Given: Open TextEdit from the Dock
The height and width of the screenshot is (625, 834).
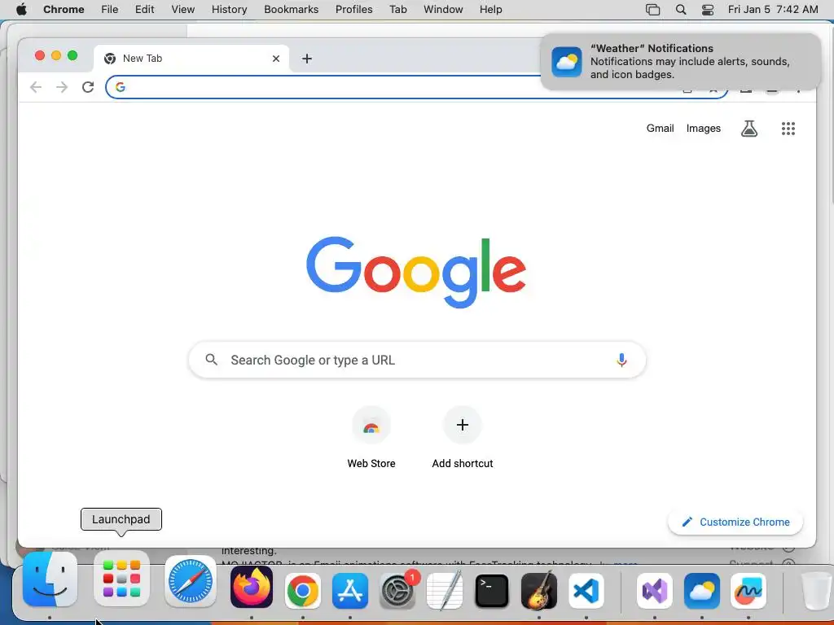Looking at the screenshot, I should point(445,591).
